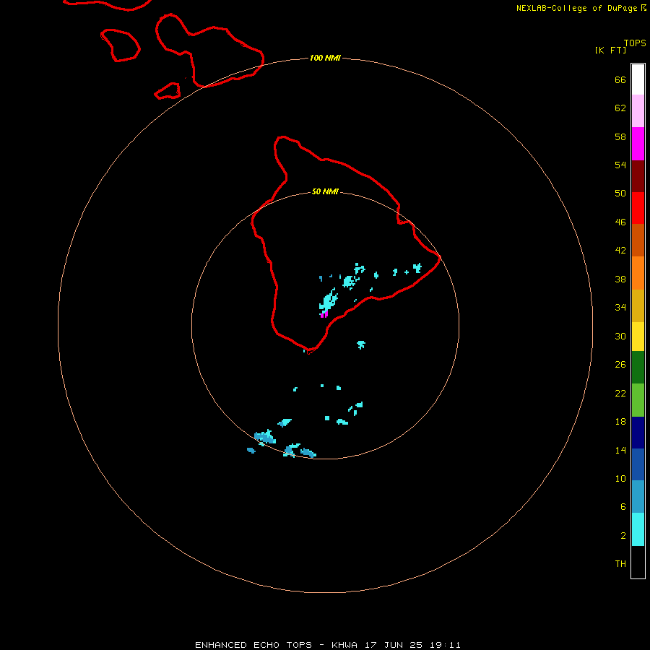650x650 pixels.
Task: Click the "ENHANCED ECHO TOPS" product title
Action: [x=253, y=645]
